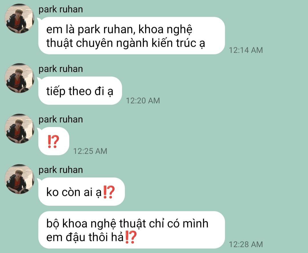Select the 'bộ khoa nghệ thuật chỉ có mình' bubble

point(131,230)
